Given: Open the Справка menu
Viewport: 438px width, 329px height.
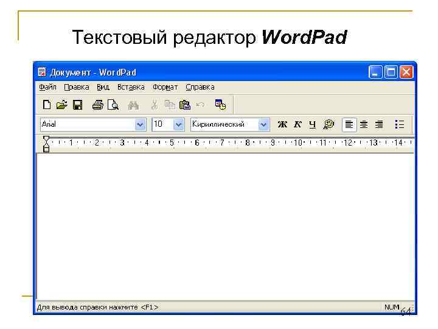Looking at the screenshot, I should click(200, 87).
